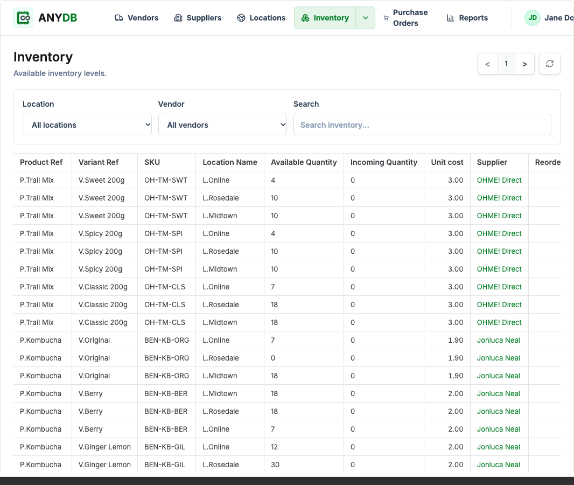Click unit cost 1.90 in BEN-KB-ORG L.Midtown row
Viewport: 574px width, 485px height.
(456, 376)
